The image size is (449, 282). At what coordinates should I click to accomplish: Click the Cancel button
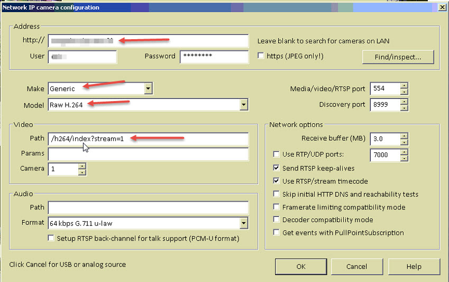[356, 266]
